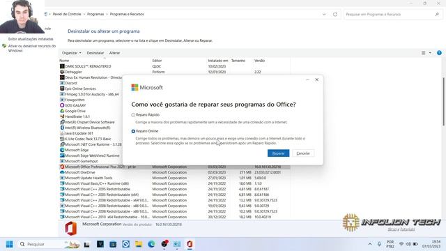446x251 pixels.
Task: Select Epic Online Services entry
Action: coord(80,89)
